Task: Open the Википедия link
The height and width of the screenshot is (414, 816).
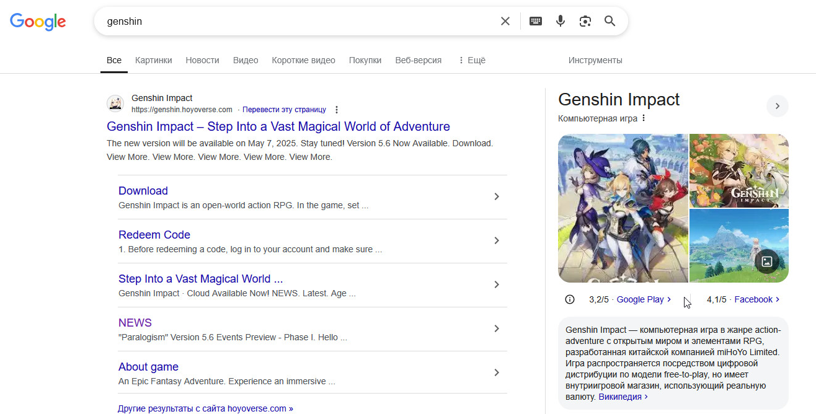Action: click(x=623, y=397)
